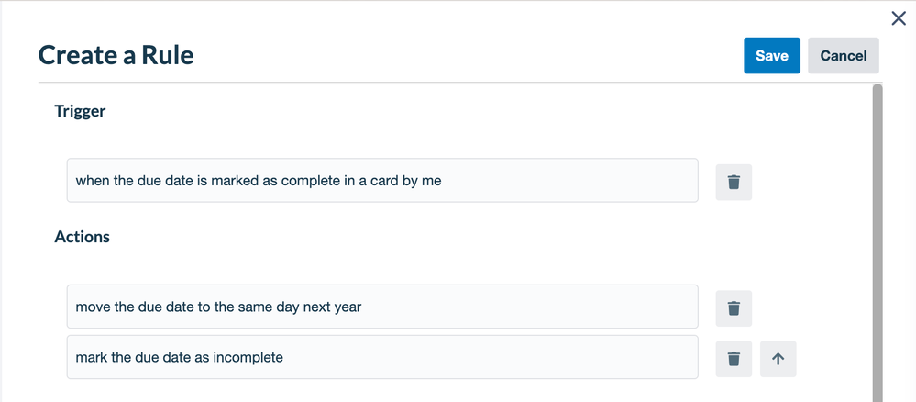Click the divider line below the title
This screenshot has height=402, width=916.
(x=458, y=83)
